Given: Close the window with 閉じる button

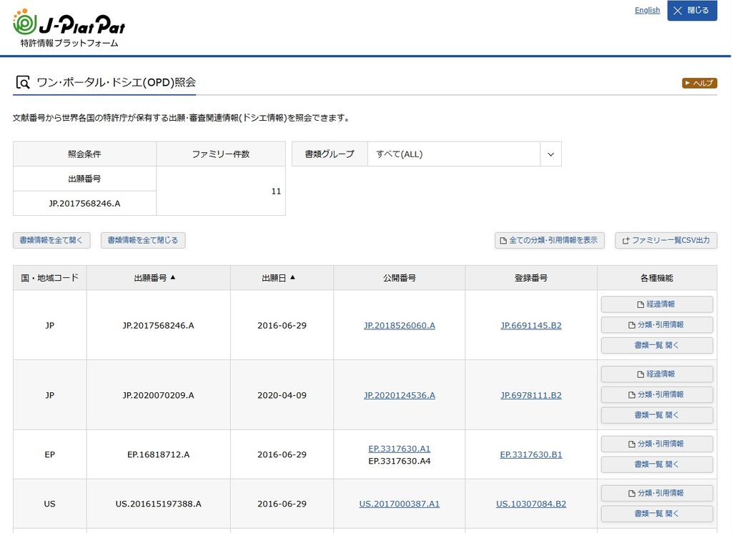Looking at the screenshot, I should (692, 10).
